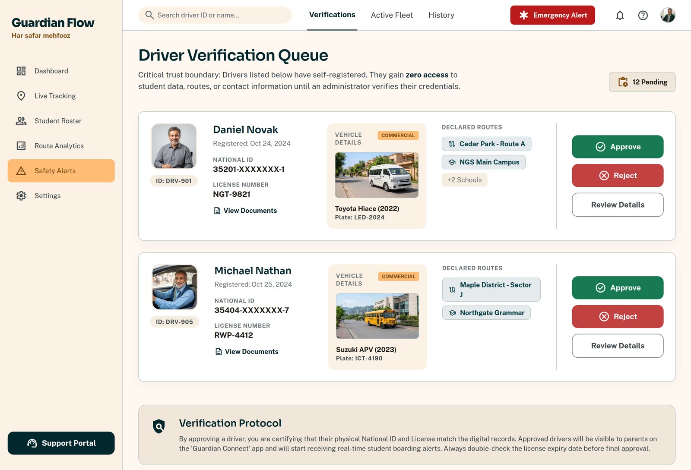The width and height of the screenshot is (691, 470).
Task: Open Student Roster in the sidebar
Action: pos(61,121)
